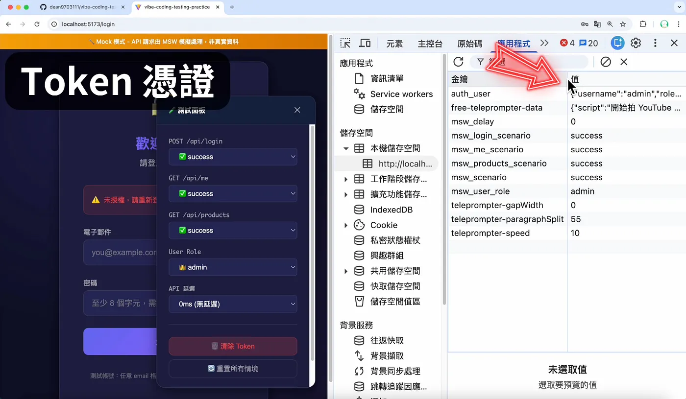686x399 pixels.
Task: Select the 資訊清單 item in the sidebar
Action: click(387, 78)
